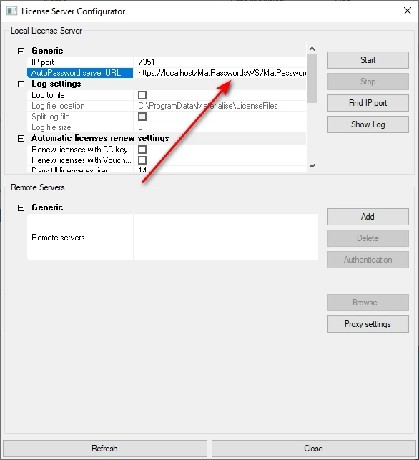419x460 pixels.
Task: Click the scroll down arrow in property grid
Action: point(312,166)
